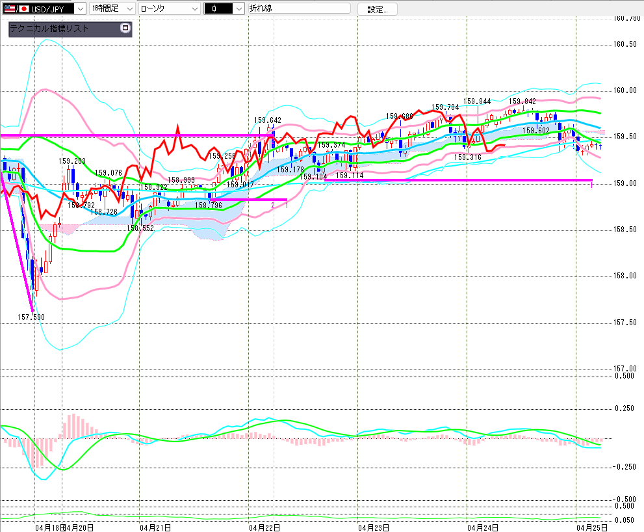Click the Japan flag icon

pos(23,8)
